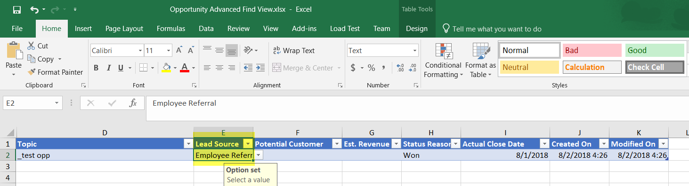Toggle Bottom Align vertical alignment
Viewport: 689px width, 186px height.
point(231,50)
